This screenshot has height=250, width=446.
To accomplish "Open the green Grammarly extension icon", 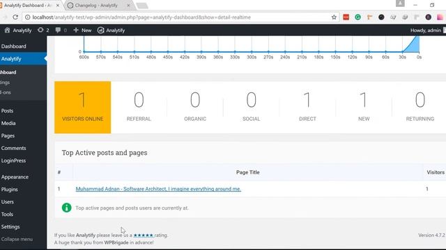I will click(x=357, y=17).
